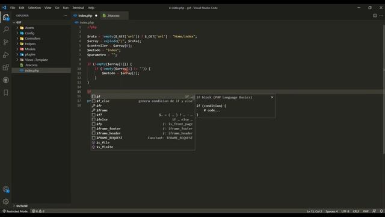Viewport: 385px width, 217px height.
Task: Choose the 'if_else' suggestion
Action: (x=143, y=101)
